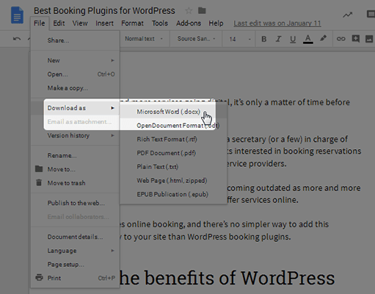Viewport: 375px width, 294px height.
Task: Click the move-to-folder icon beside the title
Action: [x=202, y=10]
